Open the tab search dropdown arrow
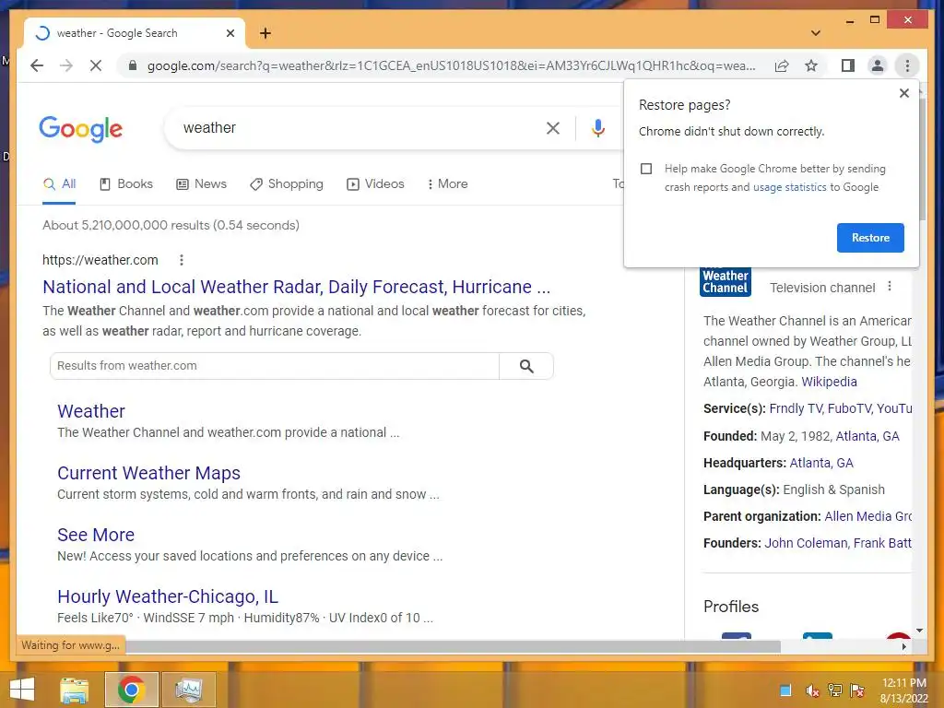The image size is (944, 708). point(816,33)
